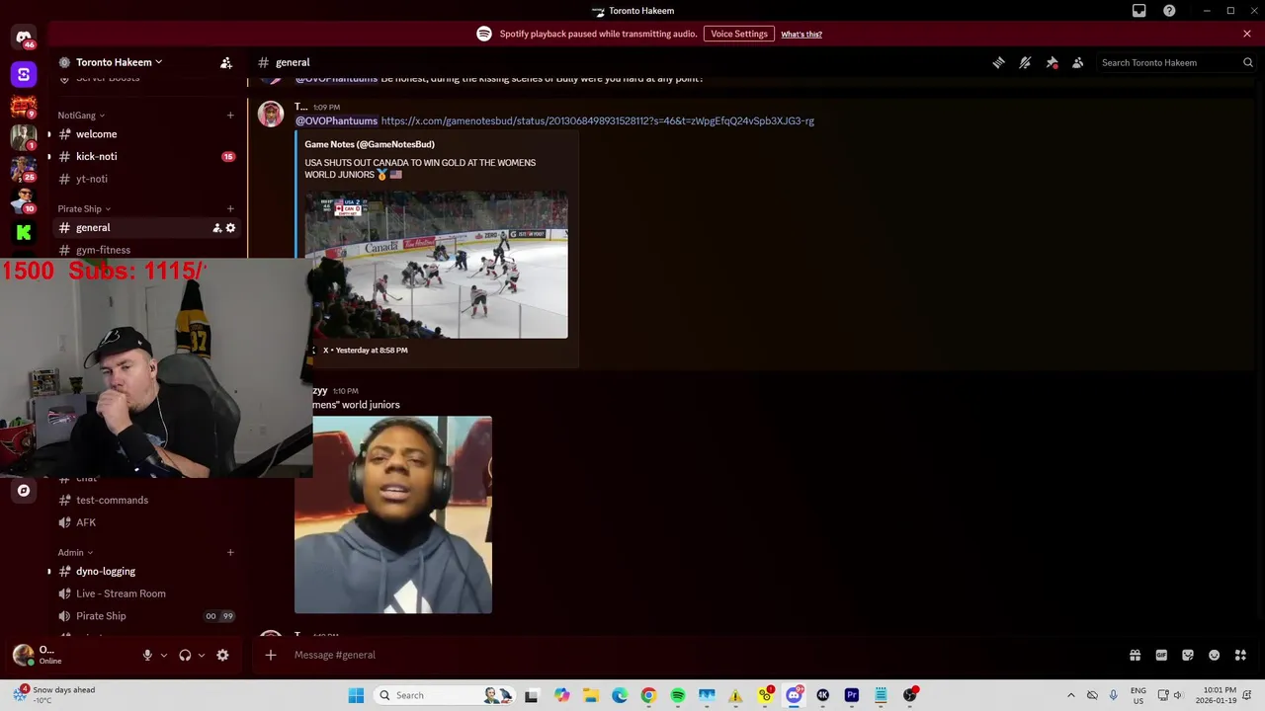Open general channel settings gear
The width and height of the screenshot is (1265, 711).
pos(230,228)
